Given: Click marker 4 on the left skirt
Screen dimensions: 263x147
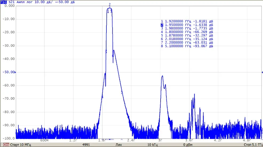Looking at the screenshot, I should (102, 97).
